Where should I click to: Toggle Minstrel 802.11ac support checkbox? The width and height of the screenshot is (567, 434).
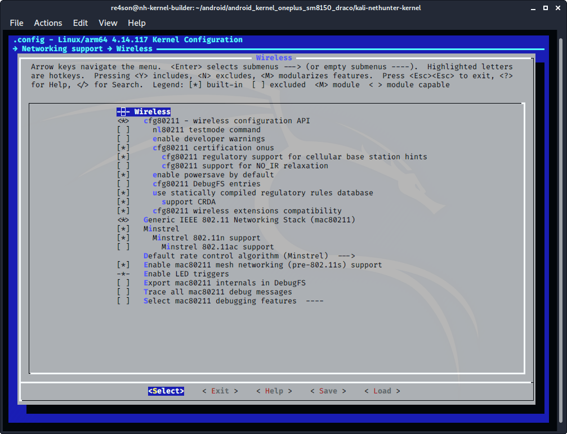point(123,247)
